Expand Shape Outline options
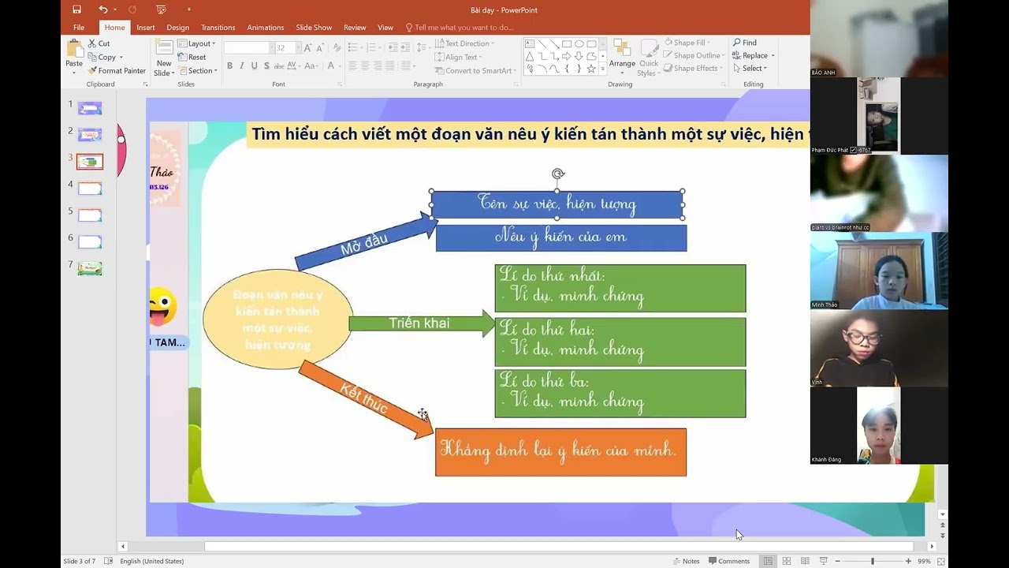1009x568 pixels. pos(693,55)
